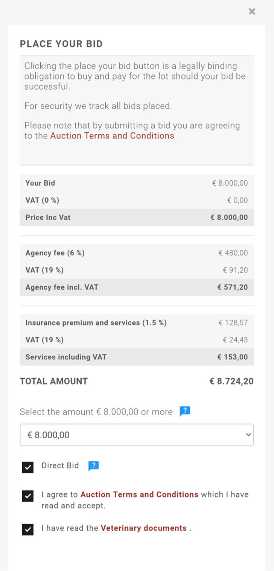Screen dimensions: 274x571
Task: Select the Total Amount value € 8.724,20
Action: pyautogui.click(x=231, y=381)
